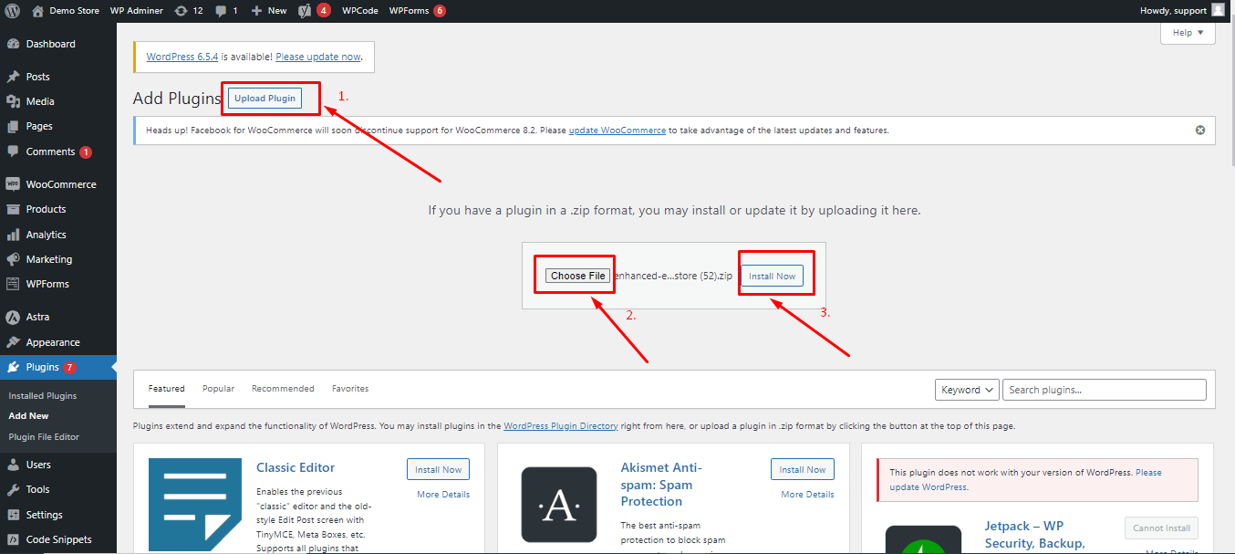Image resolution: width=1235 pixels, height=554 pixels.
Task: Click the WPForms sidebar icon
Action: click(13, 284)
